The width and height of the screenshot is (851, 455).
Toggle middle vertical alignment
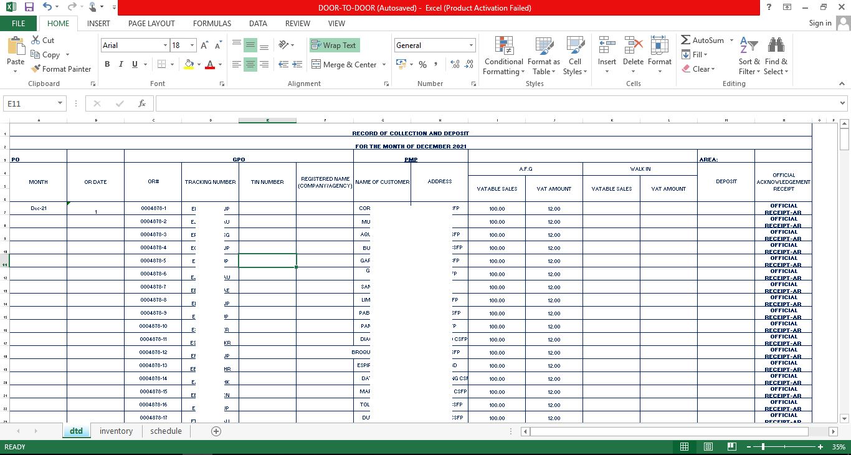pyautogui.click(x=250, y=45)
